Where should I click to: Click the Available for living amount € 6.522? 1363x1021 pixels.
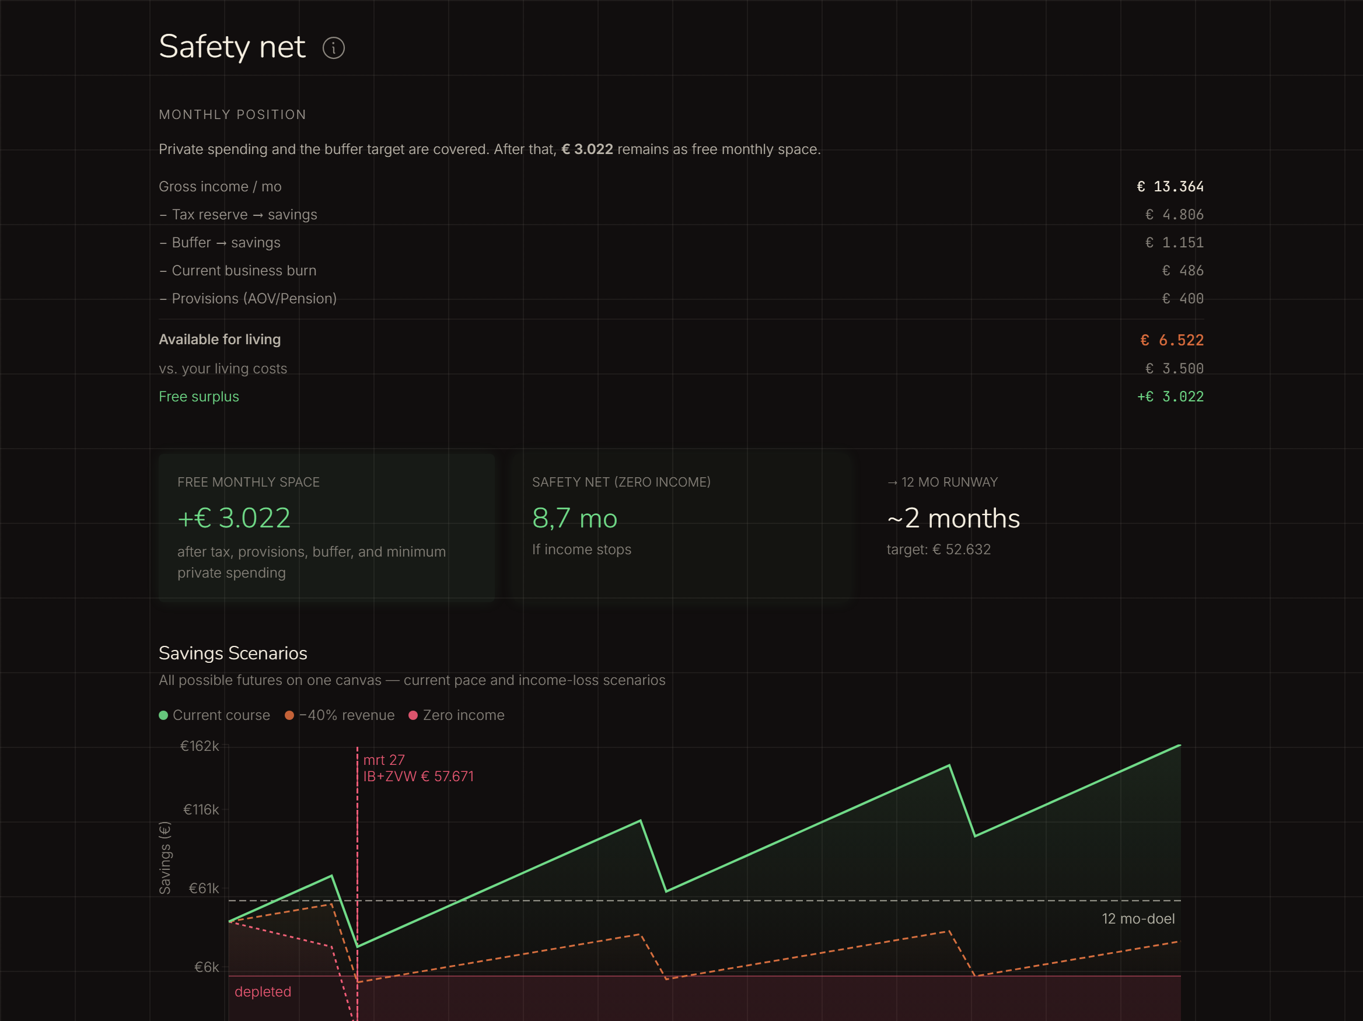1172,340
